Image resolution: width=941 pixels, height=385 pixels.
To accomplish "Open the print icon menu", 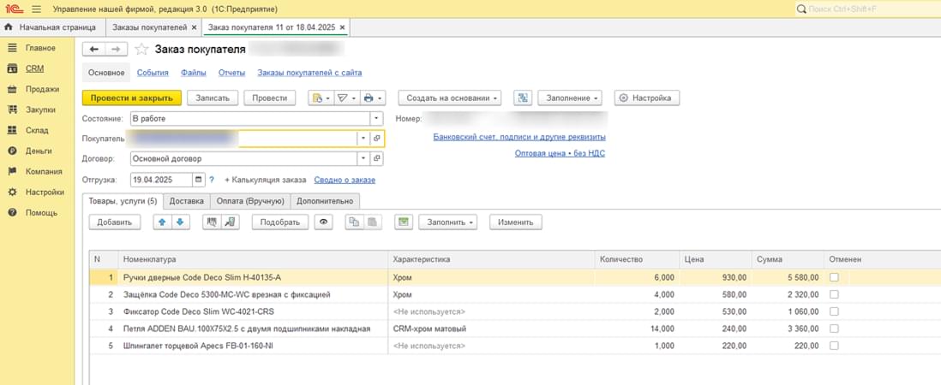I will pyautogui.click(x=373, y=98).
